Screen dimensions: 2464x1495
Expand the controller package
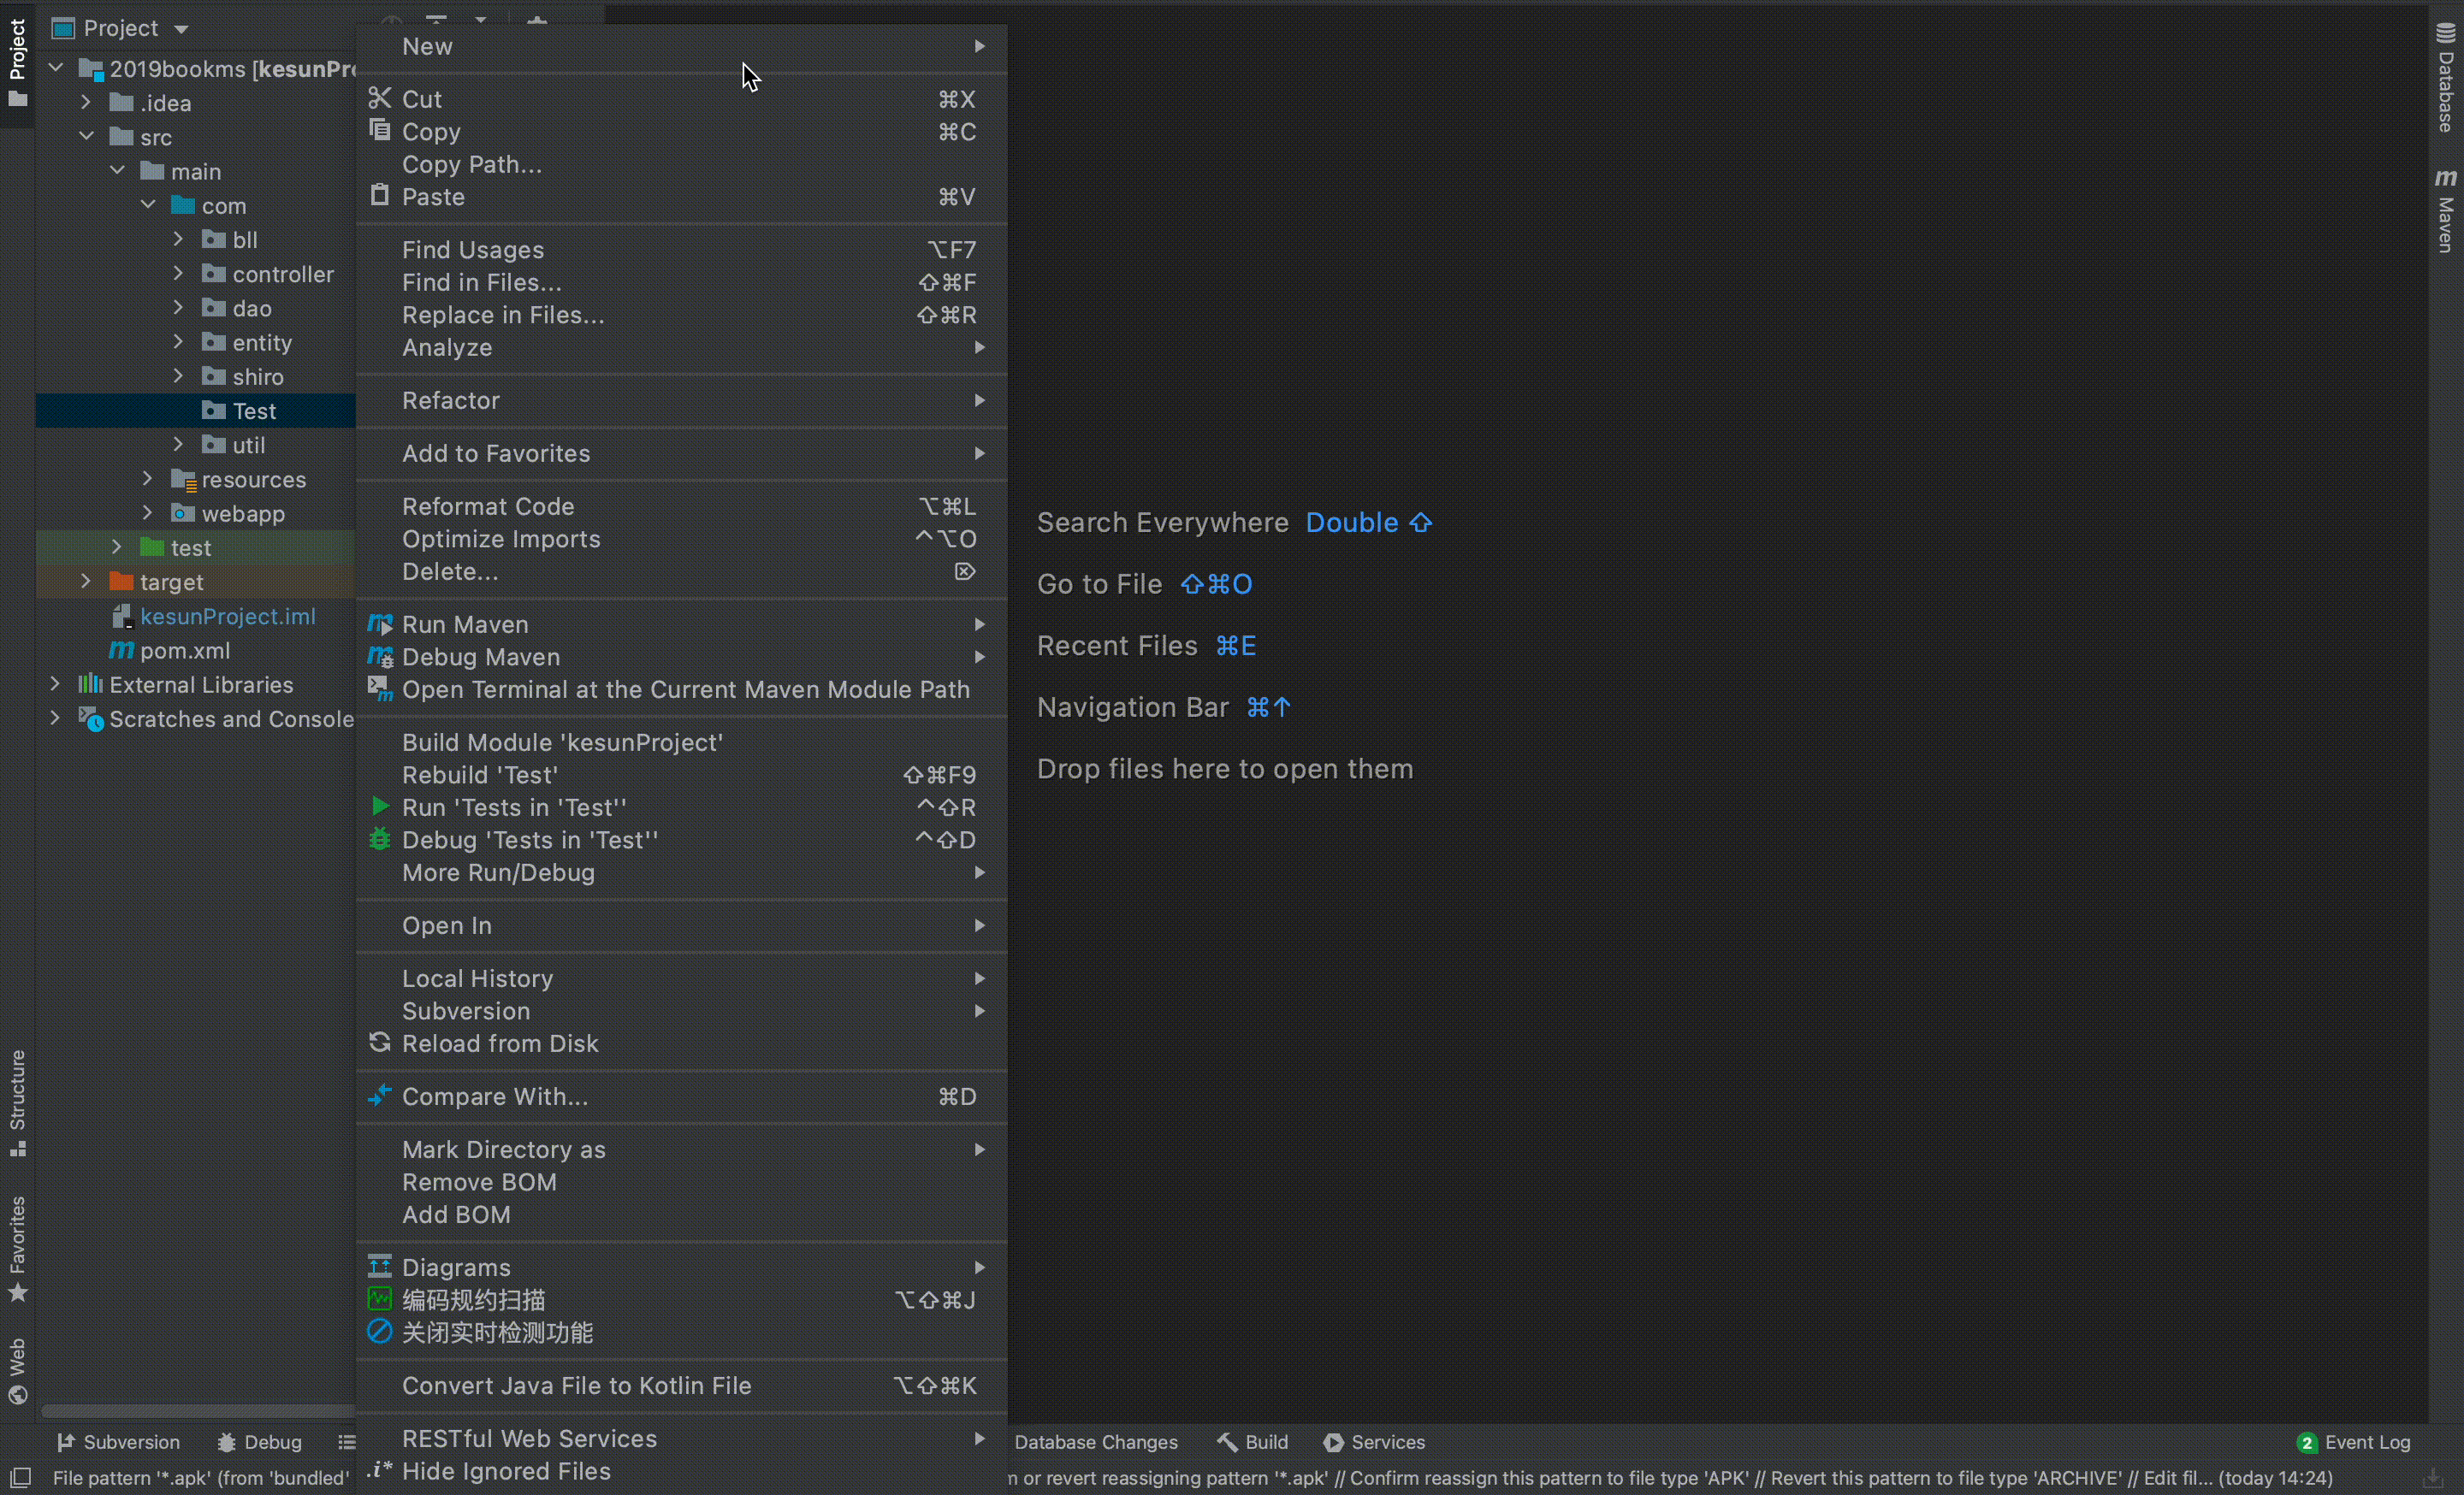pos(178,273)
